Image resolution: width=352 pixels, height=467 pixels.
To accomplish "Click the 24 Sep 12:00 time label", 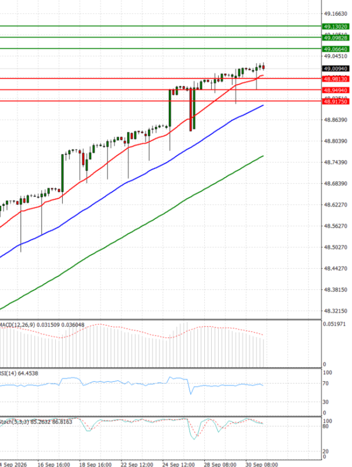I will [178, 464].
